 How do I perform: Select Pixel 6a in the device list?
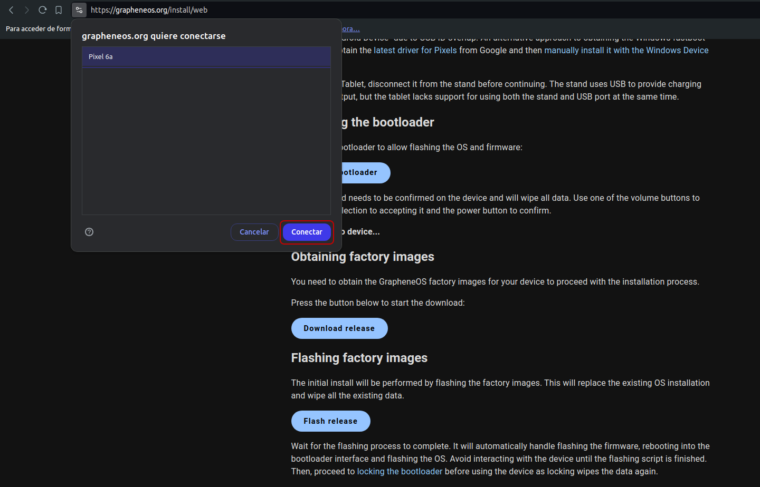(x=206, y=57)
